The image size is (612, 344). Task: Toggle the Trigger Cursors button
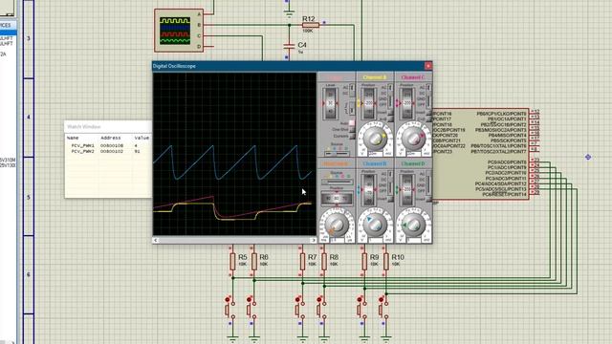point(352,136)
